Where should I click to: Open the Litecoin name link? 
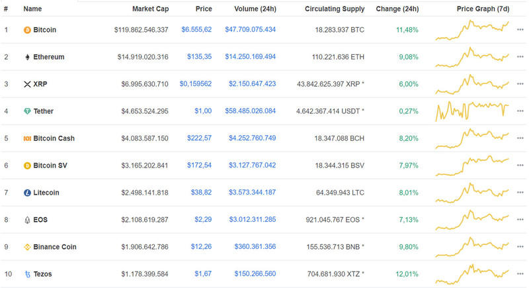click(x=46, y=193)
